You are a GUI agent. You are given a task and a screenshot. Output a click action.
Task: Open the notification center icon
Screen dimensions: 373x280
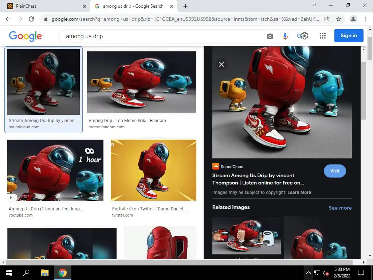pos(361,273)
